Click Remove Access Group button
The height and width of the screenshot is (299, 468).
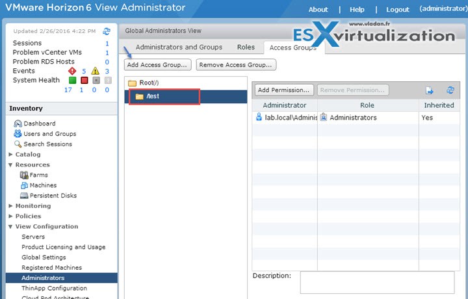point(236,65)
